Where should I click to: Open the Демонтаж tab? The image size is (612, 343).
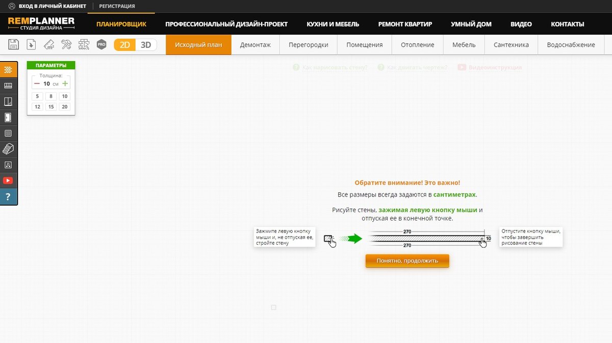(x=256, y=44)
